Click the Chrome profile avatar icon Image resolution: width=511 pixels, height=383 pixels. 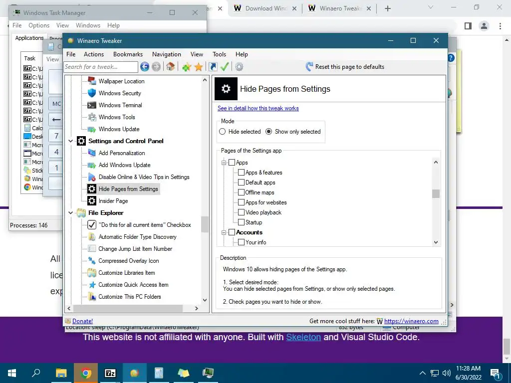[484, 26]
